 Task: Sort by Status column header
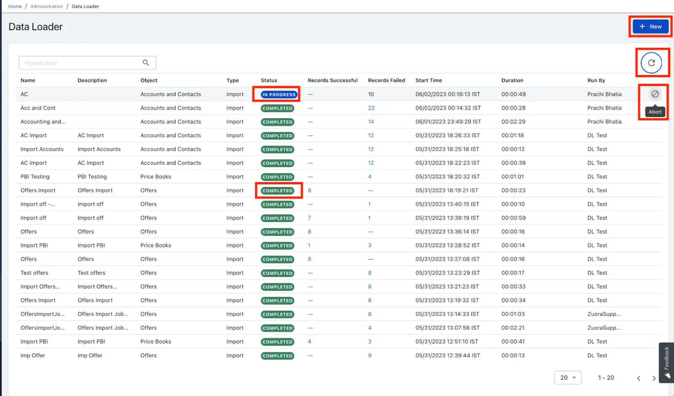269,80
